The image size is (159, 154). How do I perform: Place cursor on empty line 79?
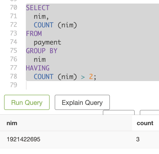click(76, 85)
